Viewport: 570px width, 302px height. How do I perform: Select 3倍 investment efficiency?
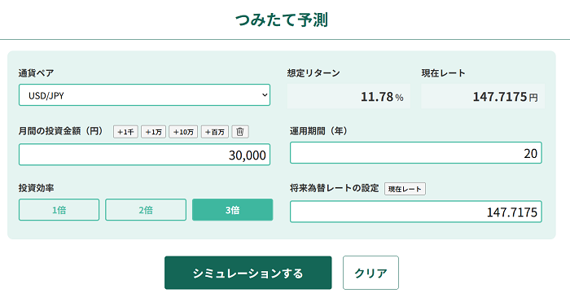point(232,210)
